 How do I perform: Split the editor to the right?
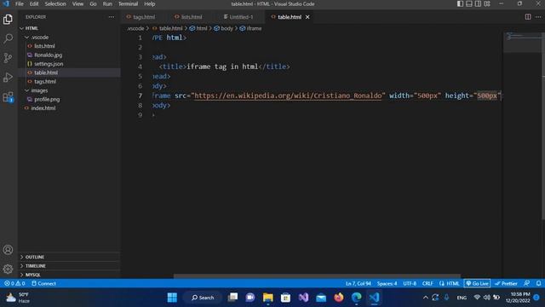pyautogui.click(x=528, y=17)
